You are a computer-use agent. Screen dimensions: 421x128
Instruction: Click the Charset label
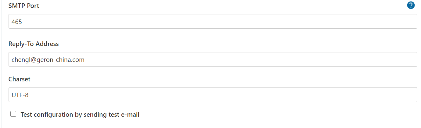(x=20, y=79)
